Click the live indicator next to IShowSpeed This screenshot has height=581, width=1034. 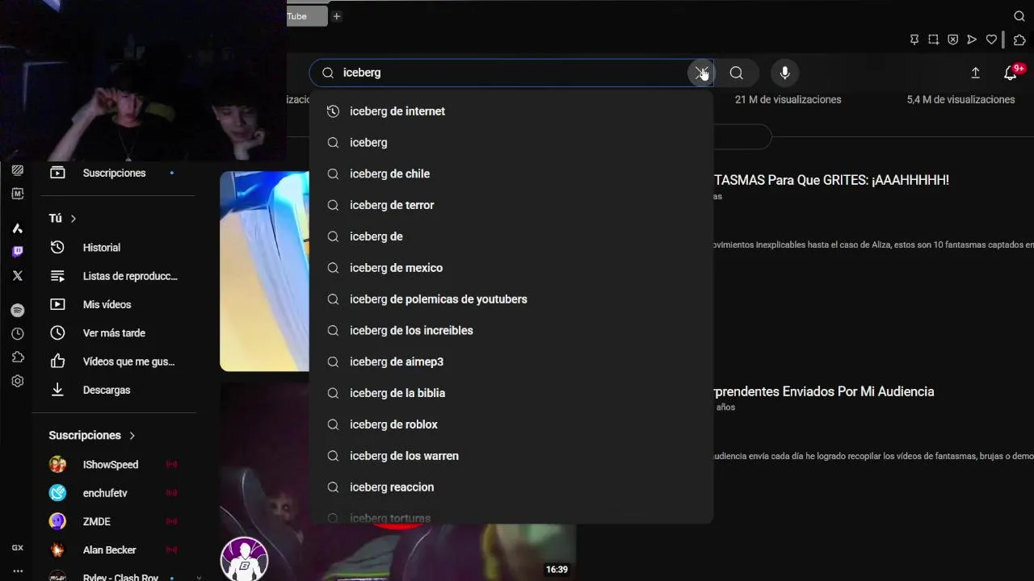(x=171, y=465)
